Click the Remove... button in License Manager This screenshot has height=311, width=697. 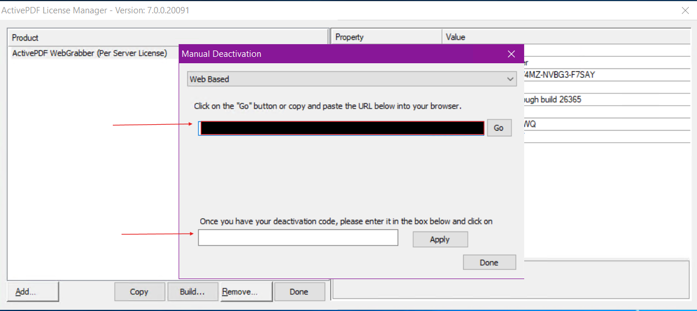click(x=246, y=292)
